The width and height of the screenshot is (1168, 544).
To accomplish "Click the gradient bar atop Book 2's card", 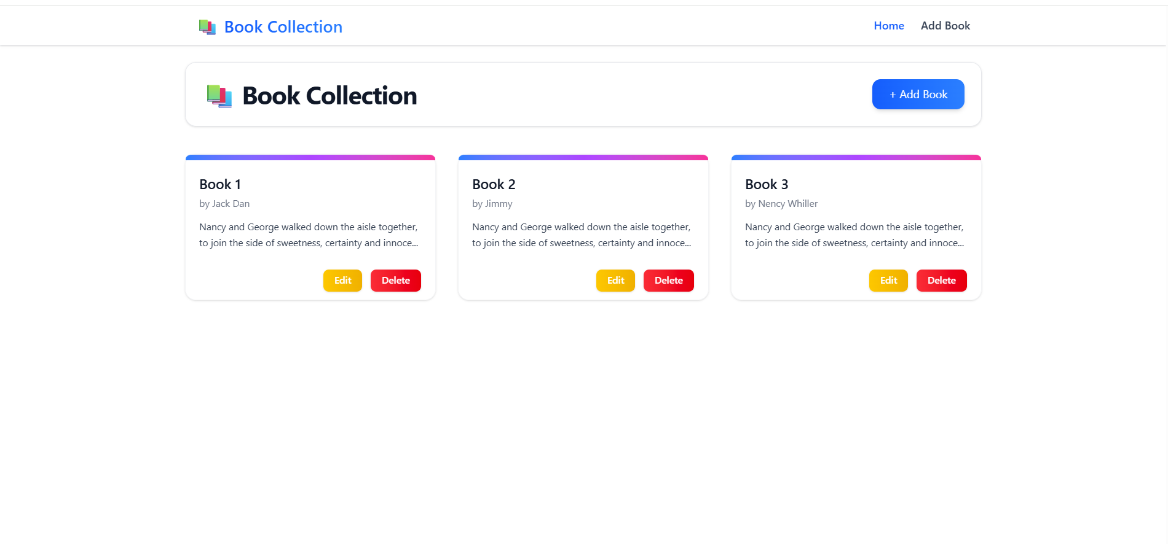I will [583, 157].
